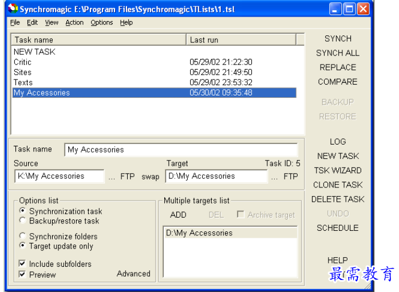Toggle the Preview checkbox

22,274
